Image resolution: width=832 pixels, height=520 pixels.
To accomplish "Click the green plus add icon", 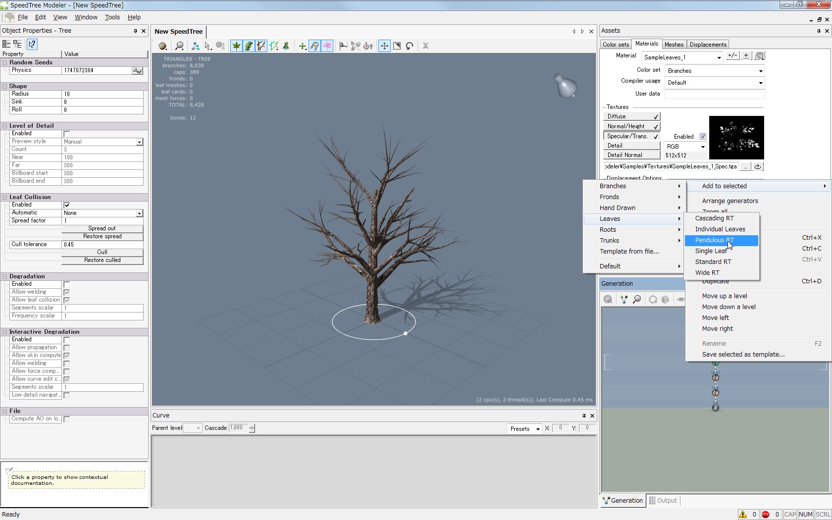I will coord(302,46).
